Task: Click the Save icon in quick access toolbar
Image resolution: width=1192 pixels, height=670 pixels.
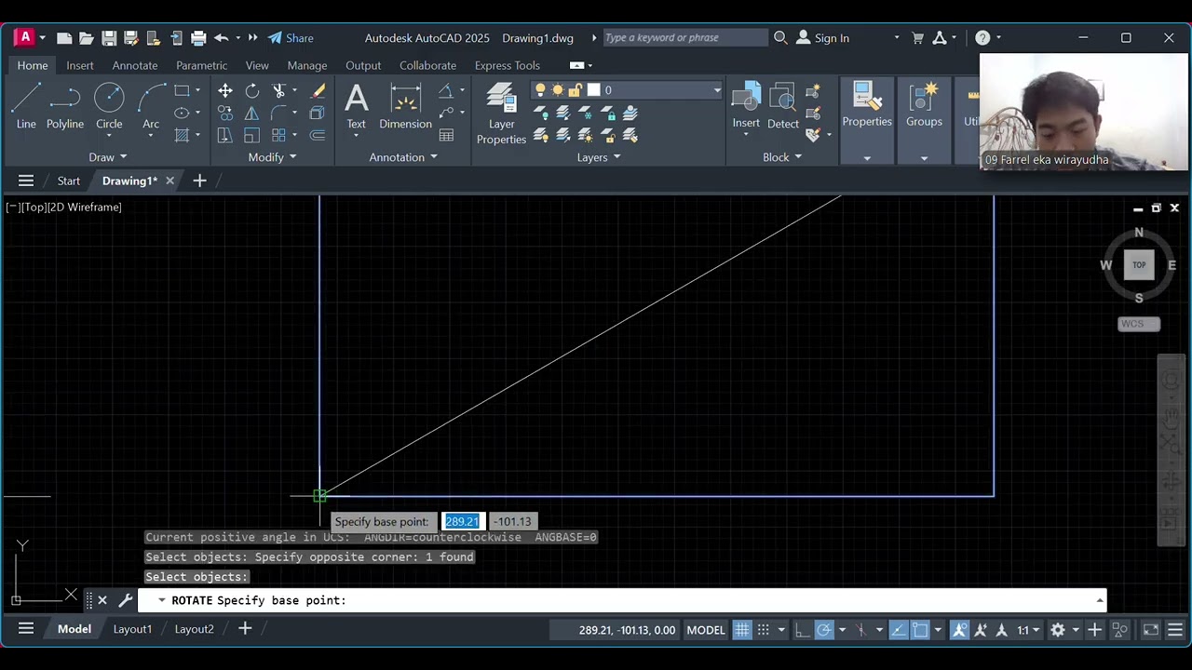Action: [109, 38]
